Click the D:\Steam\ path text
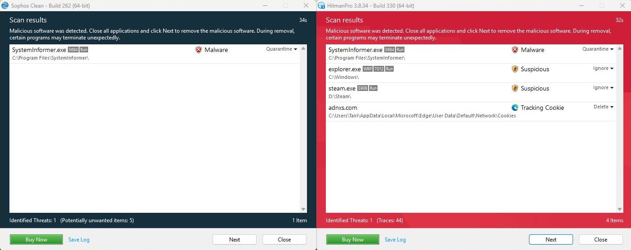The width and height of the screenshot is (631, 250). (x=339, y=97)
